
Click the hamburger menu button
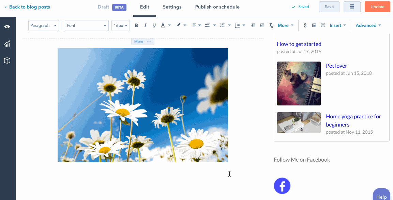[x=352, y=7]
